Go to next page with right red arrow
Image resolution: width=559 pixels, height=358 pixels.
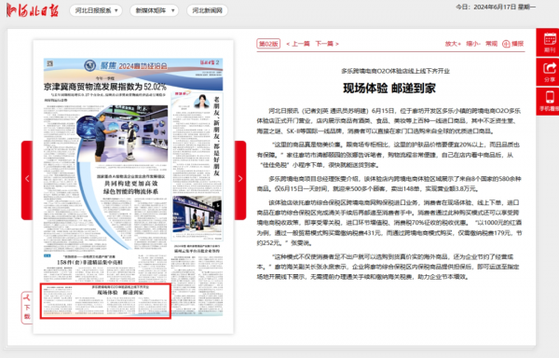(x=240, y=180)
